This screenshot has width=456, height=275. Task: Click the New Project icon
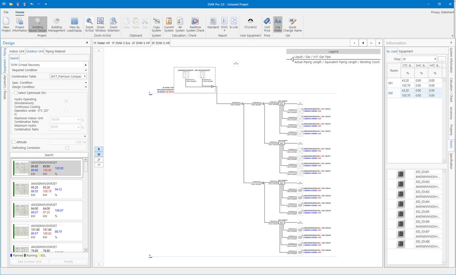6,25
